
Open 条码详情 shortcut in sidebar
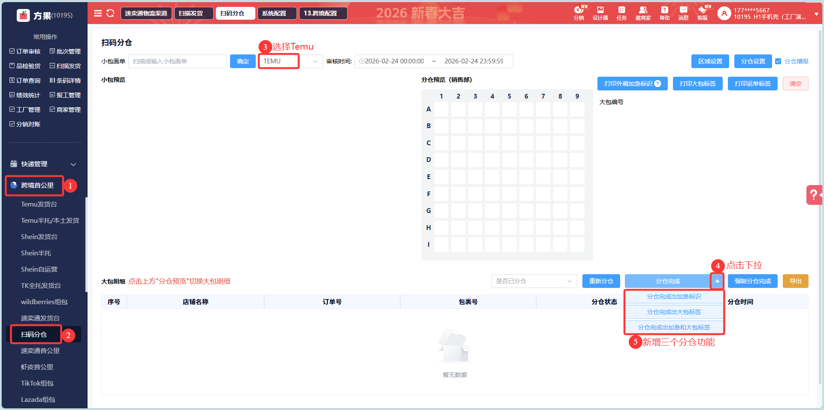click(x=65, y=81)
